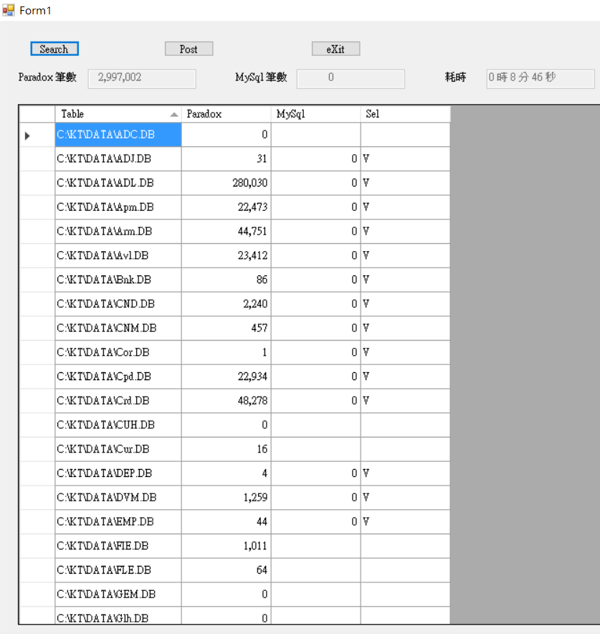Screen dimensions: 600x634
Task: Click the Paradox value 22,934
Action: [227, 377]
